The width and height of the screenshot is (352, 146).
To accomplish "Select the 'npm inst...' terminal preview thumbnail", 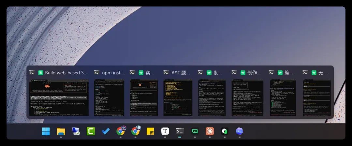I will [x=109, y=98].
